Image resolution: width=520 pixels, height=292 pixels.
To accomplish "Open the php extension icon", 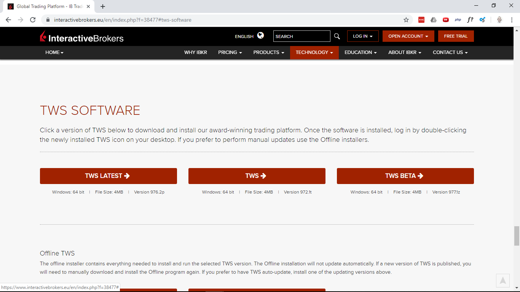I will tap(458, 20).
